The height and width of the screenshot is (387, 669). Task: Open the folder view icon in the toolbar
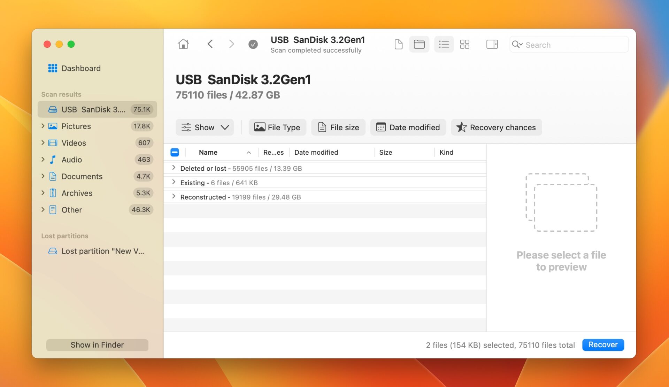click(419, 44)
